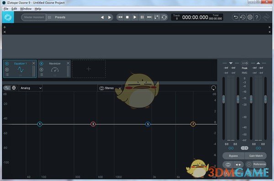Click the swap channels arrows button
274x181 pixels.
238,165
